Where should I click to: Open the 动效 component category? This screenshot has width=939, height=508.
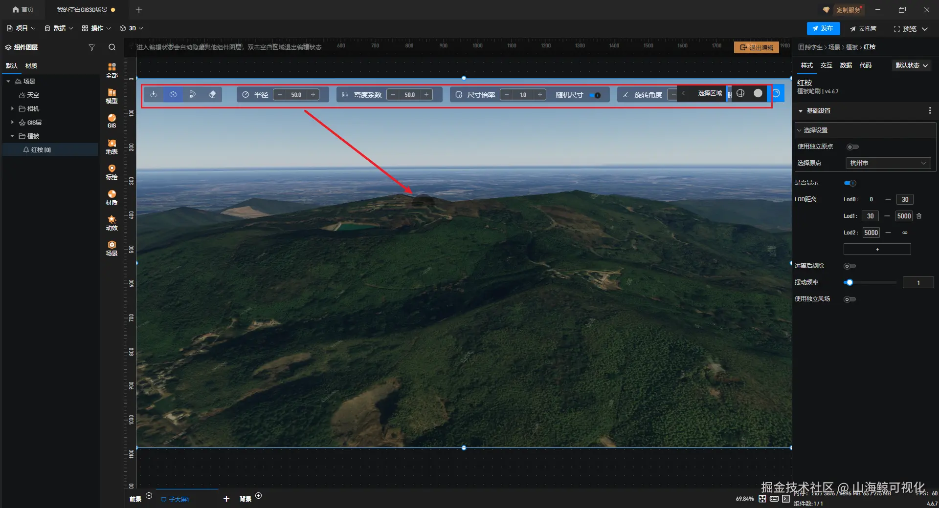(x=112, y=223)
